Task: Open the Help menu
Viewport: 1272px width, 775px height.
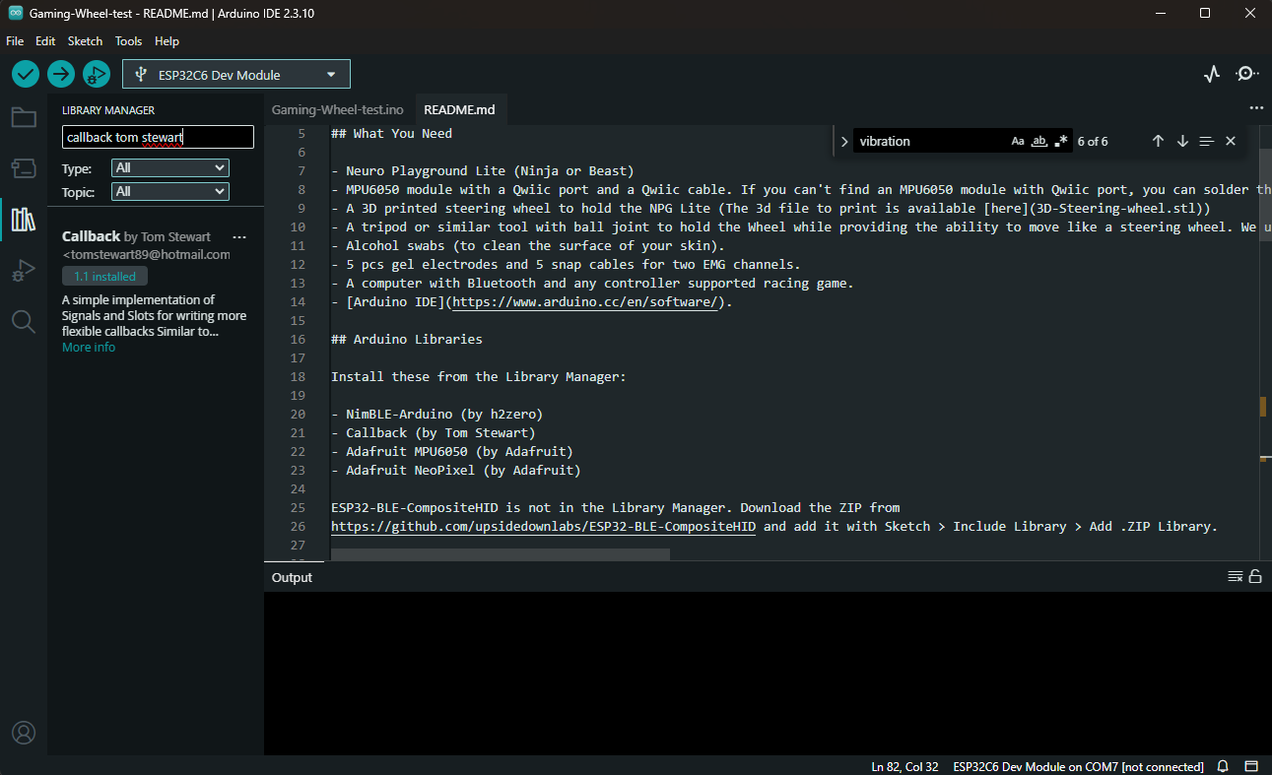Action: (167, 41)
